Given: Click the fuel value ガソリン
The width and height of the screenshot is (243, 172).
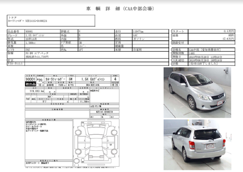Looking at the screenshot, I should 139,39.
